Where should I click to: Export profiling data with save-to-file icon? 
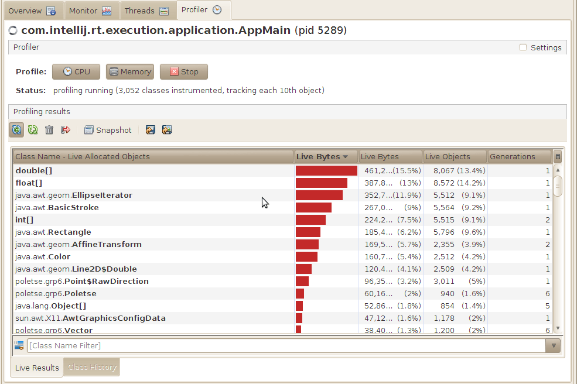coord(151,130)
